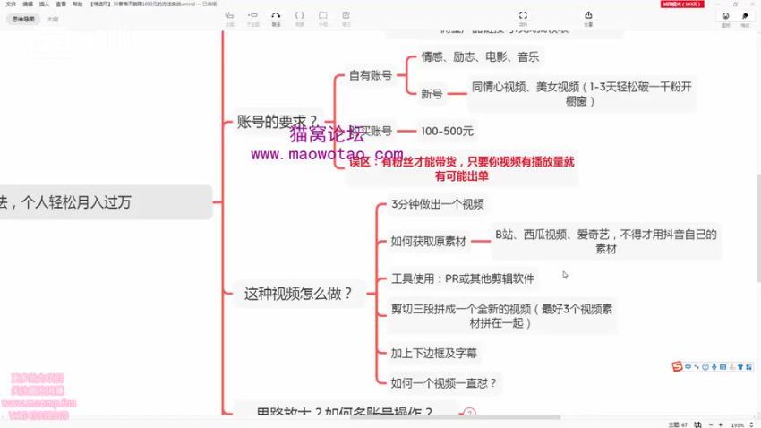
Task: Switch to 思维导图 (Mind Map) tab
Action: click(23, 19)
